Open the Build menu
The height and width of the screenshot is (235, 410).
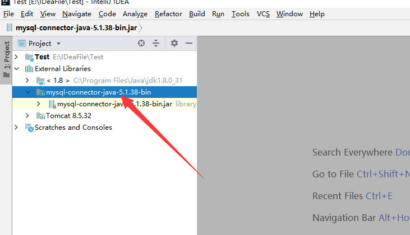point(197,14)
